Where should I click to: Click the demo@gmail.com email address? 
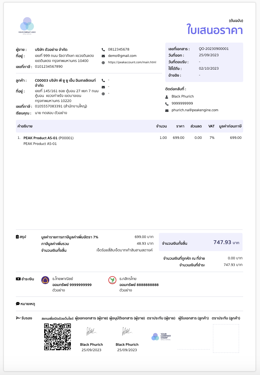click(x=122, y=56)
